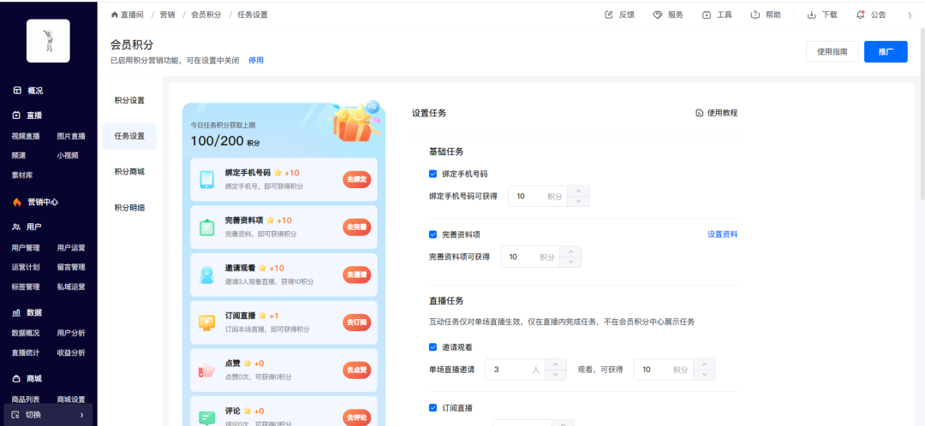The image size is (925, 426).
Task: Open the 设置资料 link
Action: (x=722, y=234)
